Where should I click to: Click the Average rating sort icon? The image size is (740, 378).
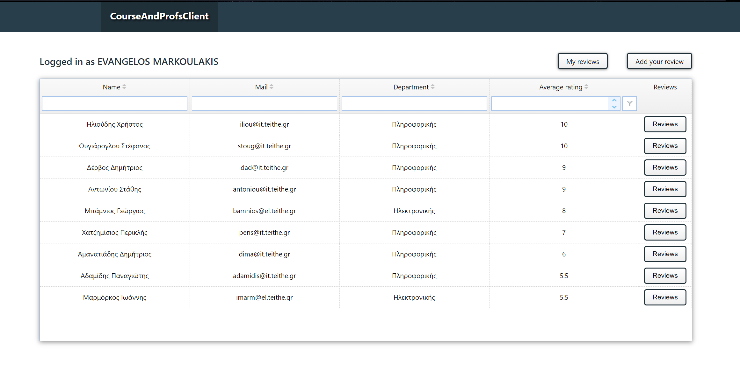587,87
